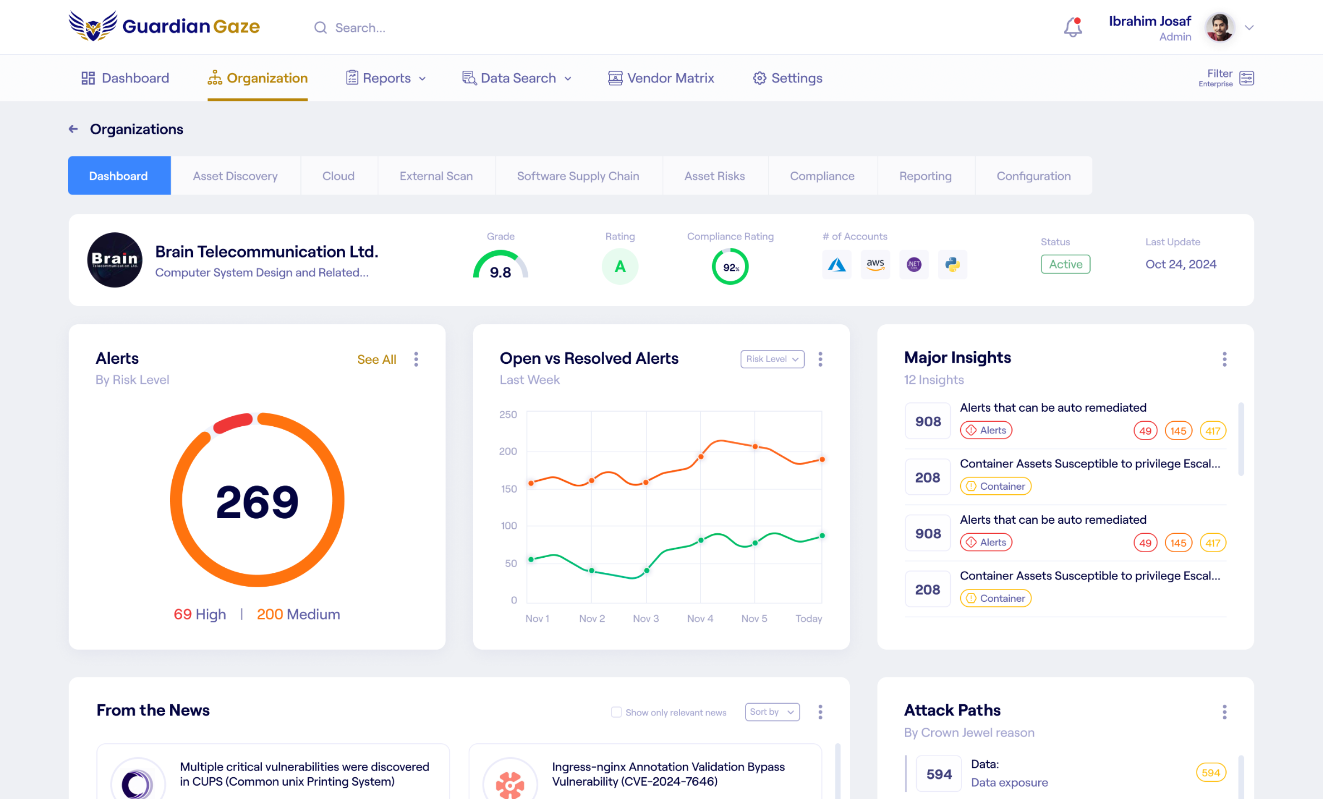Image resolution: width=1323 pixels, height=799 pixels.
Task: Open Open vs Resolved Alerts options menu
Action: (820, 359)
